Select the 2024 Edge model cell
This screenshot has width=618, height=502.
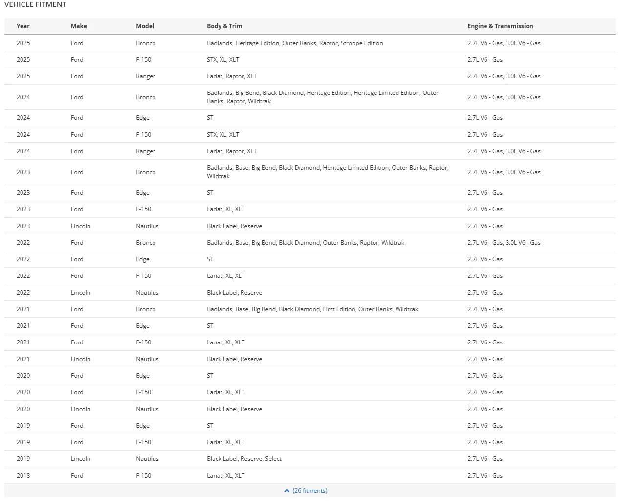click(x=143, y=118)
